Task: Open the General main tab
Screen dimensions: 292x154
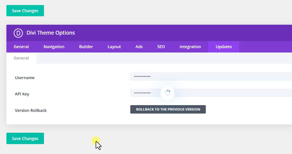Action: point(21,47)
